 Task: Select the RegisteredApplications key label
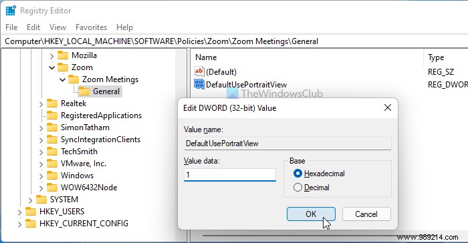[x=101, y=115]
